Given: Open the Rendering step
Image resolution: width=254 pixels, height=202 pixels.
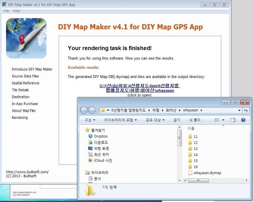Looking at the screenshot, I should [x=20, y=118].
